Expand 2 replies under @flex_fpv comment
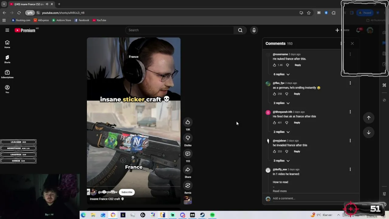The image size is (389, 219). 281,103
